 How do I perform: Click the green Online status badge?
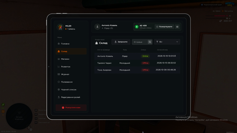[x=145, y=56]
